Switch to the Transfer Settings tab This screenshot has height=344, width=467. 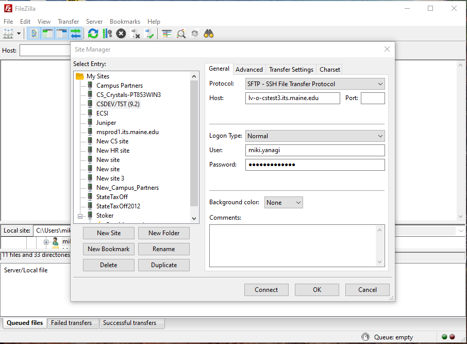tap(291, 70)
